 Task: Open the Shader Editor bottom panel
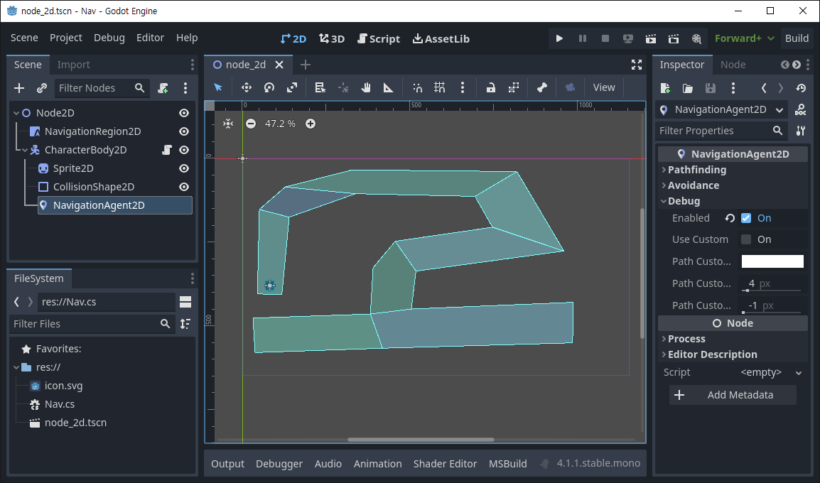[x=445, y=464]
